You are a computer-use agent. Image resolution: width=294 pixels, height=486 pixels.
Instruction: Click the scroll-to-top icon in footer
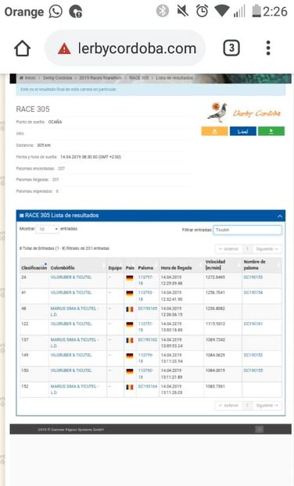pyautogui.click(x=260, y=429)
